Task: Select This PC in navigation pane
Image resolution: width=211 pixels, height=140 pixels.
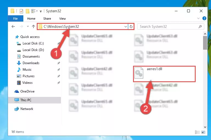Action: click(x=35, y=100)
